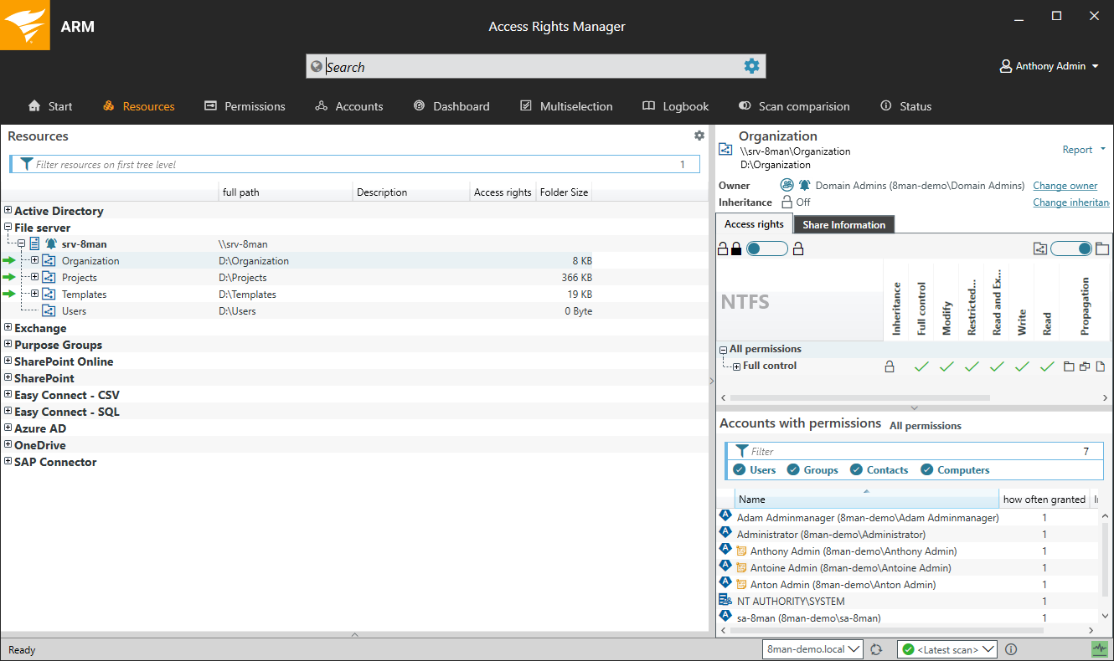
Task: Click share icon beside right view toggle
Action: [1040, 249]
